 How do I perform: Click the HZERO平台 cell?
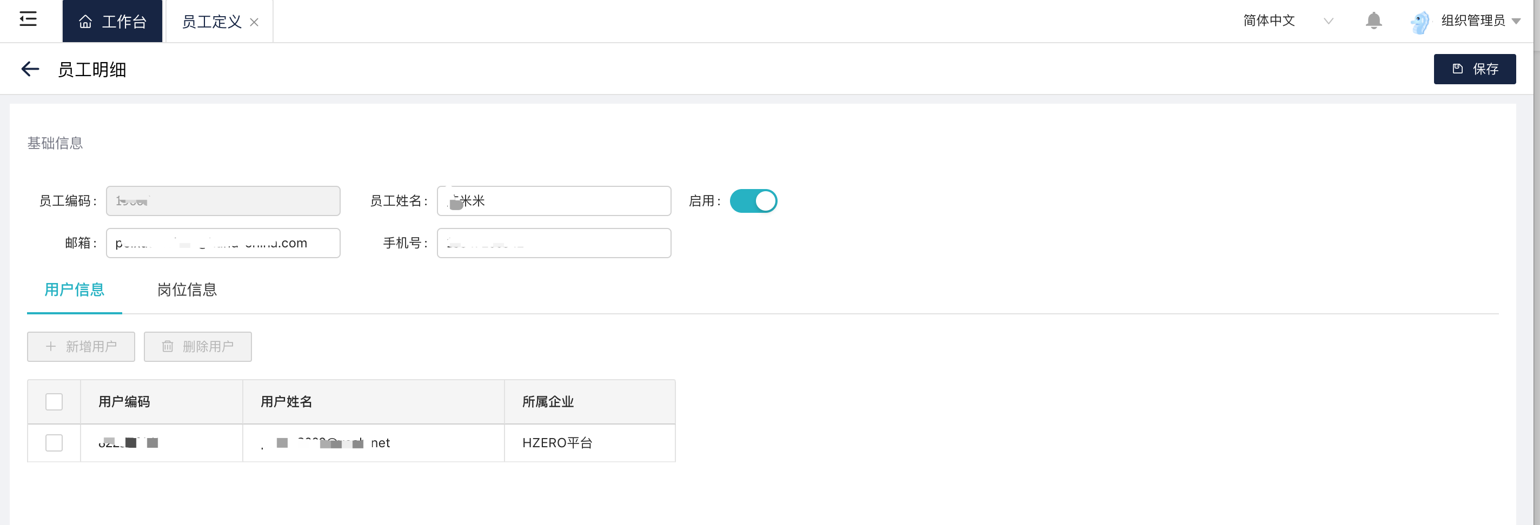coord(590,443)
